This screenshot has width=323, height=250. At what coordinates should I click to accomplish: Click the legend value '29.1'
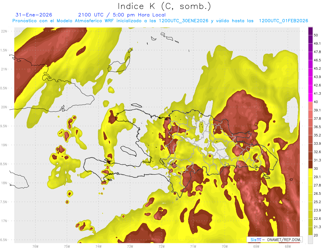pos(317,177)
